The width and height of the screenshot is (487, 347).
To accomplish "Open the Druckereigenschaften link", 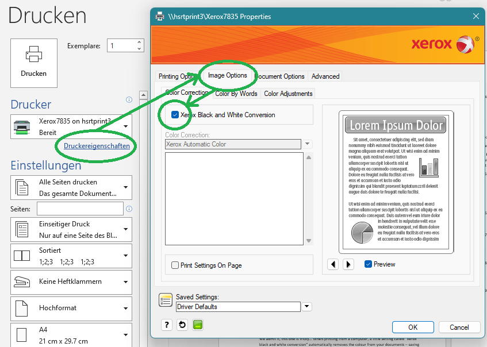I will point(97,146).
